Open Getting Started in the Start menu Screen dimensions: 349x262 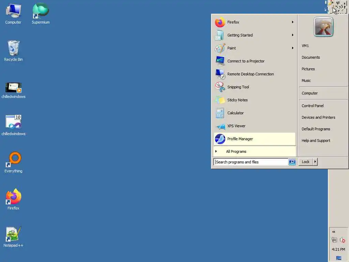[x=254, y=35]
